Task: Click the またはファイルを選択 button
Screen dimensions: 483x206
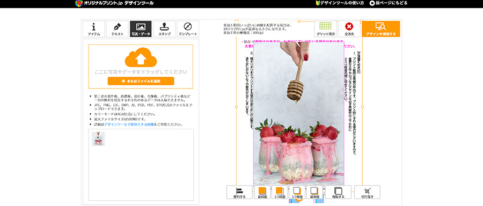Action: point(141,81)
